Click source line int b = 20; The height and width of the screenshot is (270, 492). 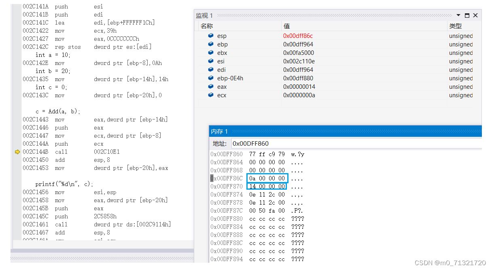[x=53, y=71]
